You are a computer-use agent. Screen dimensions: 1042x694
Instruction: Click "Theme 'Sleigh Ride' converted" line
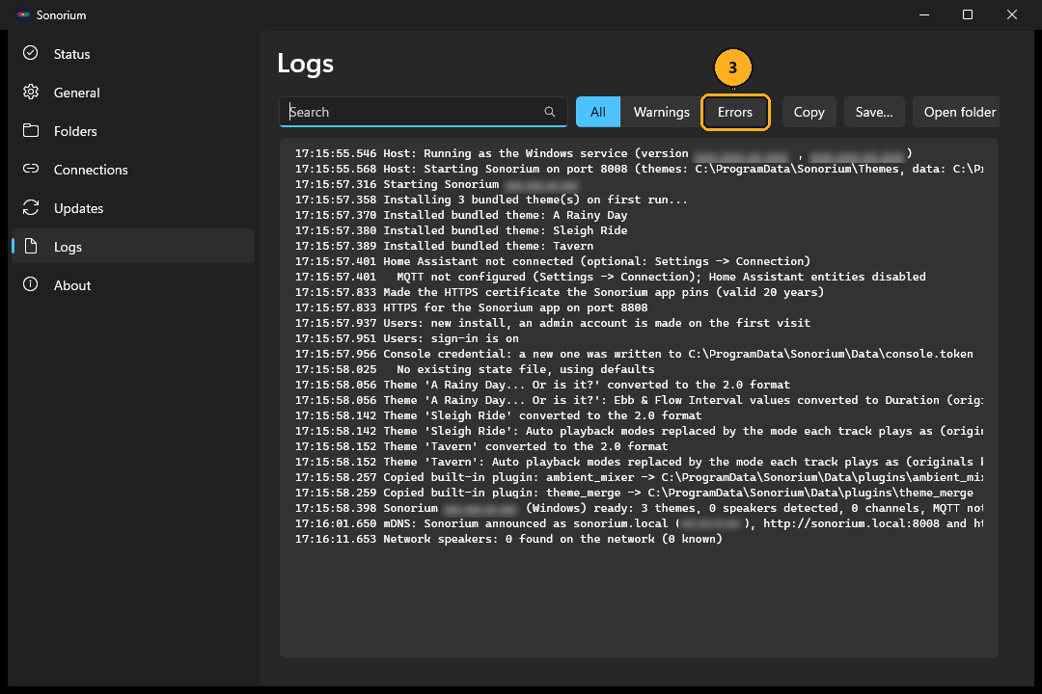(x=499, y=415)
